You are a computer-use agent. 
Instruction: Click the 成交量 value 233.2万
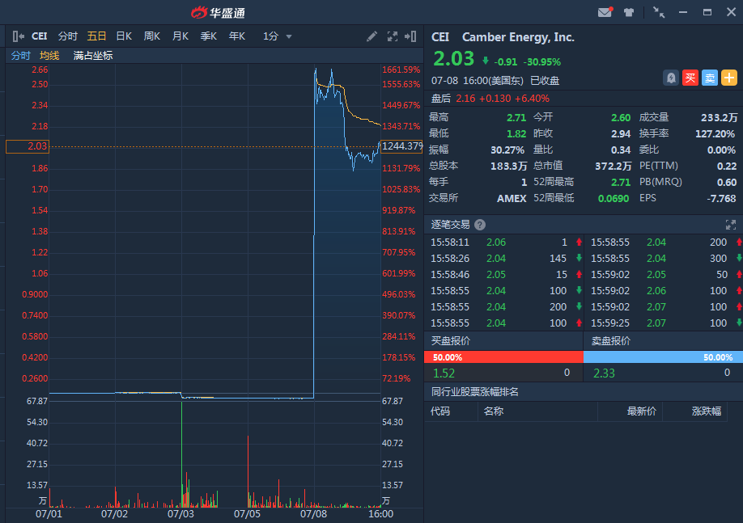[719, 118]
